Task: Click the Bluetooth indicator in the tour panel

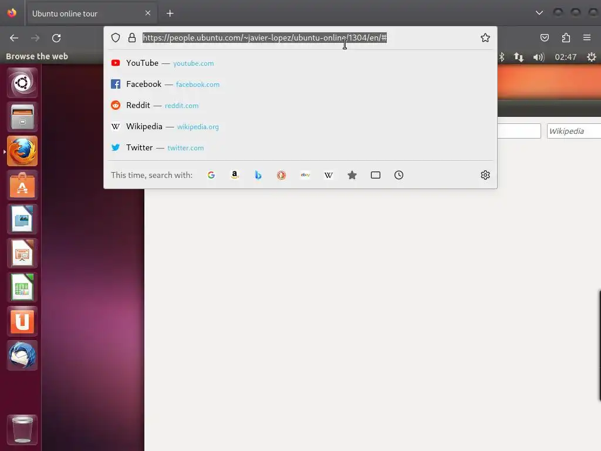Action: point(502,57)
